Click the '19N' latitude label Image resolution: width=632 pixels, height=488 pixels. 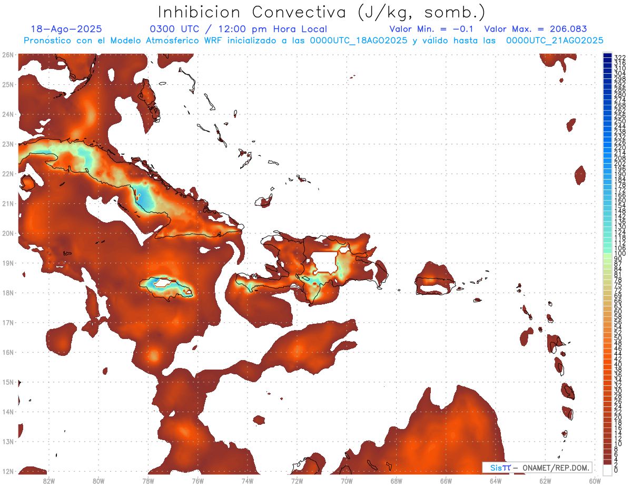click(x=8, y=263)
